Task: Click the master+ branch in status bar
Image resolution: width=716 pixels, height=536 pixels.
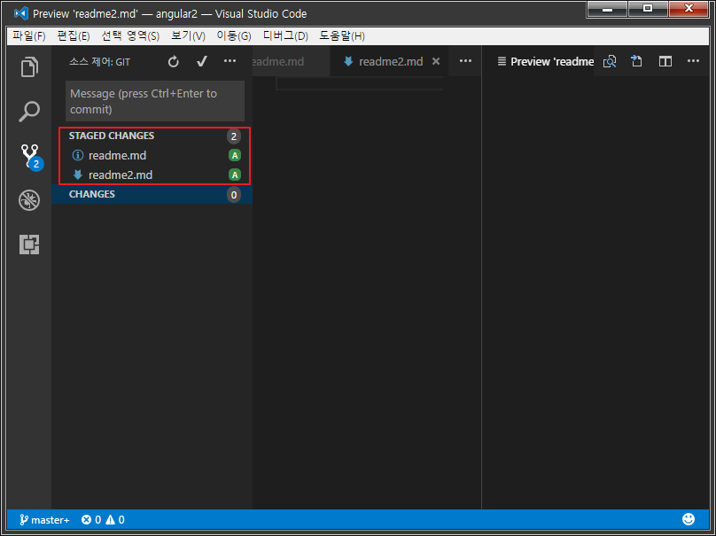Action: (43, 520)
